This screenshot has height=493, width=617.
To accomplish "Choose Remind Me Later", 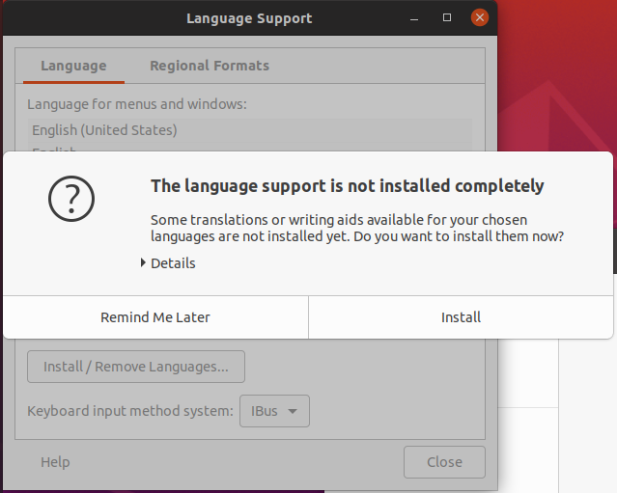I will click(x=155, y=317).
